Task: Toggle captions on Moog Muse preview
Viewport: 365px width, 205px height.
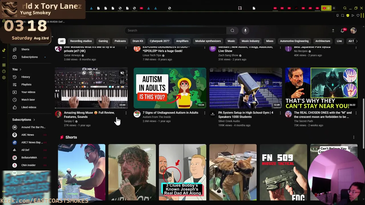Action: pyautogui.click(x=122, y=82)
